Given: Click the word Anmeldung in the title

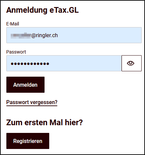Looking at the screenshot, I should [27, 10].
